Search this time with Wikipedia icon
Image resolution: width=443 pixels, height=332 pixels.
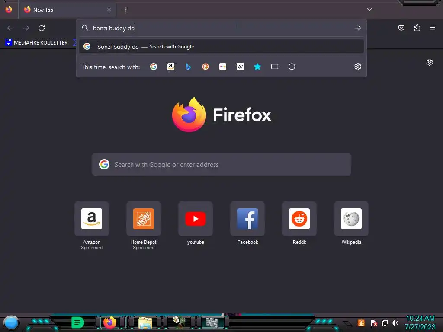point(240,67)
